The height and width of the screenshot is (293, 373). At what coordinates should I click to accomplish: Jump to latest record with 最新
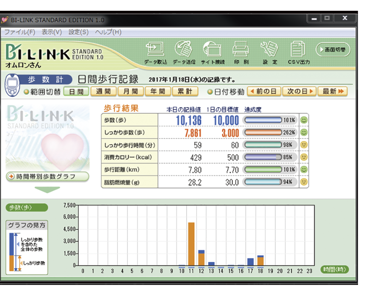point(333,91)
